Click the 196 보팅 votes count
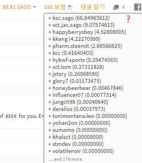 click(x=55, y=7)
